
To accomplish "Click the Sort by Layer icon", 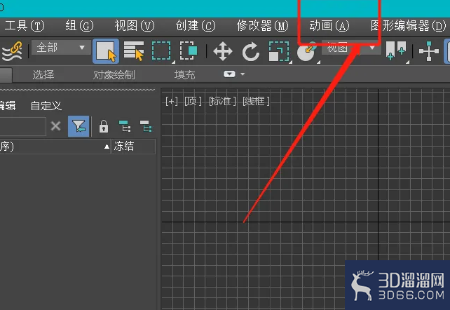I will click(146, 126).
